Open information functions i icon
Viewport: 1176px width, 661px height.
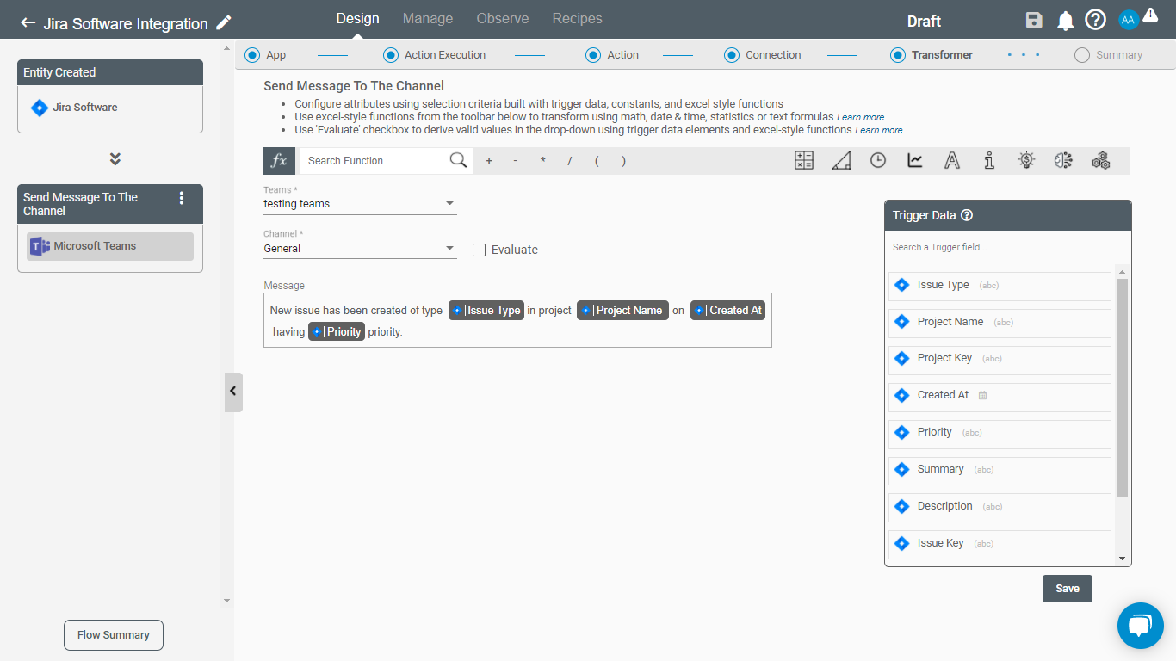(x=989, y=160)
